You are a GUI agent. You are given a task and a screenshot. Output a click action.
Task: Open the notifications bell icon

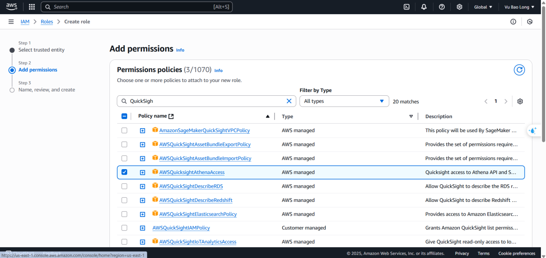(x=424, y=7)
